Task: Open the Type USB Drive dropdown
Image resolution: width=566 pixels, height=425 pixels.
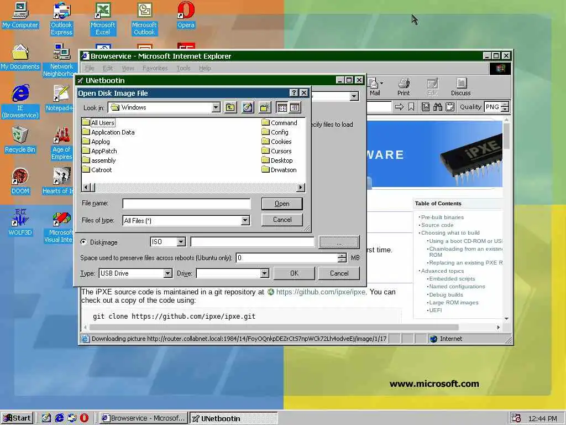Action: coord(167,273)
